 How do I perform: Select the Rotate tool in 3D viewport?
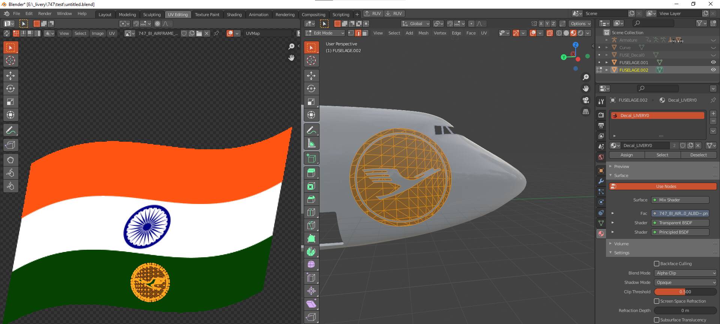[311, 88]
